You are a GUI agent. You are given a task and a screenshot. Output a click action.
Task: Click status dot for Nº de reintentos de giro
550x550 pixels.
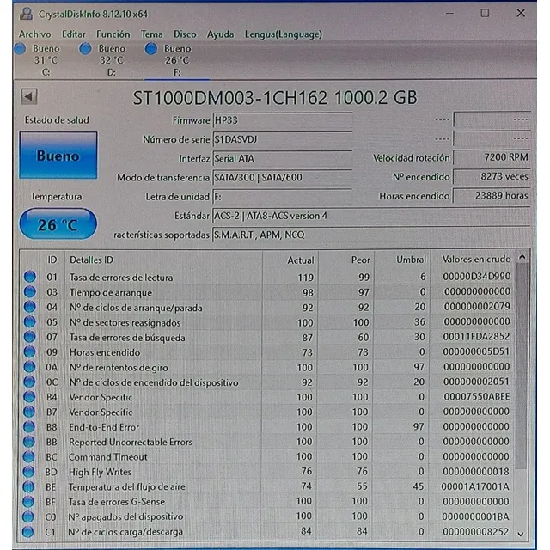(29, 367)
